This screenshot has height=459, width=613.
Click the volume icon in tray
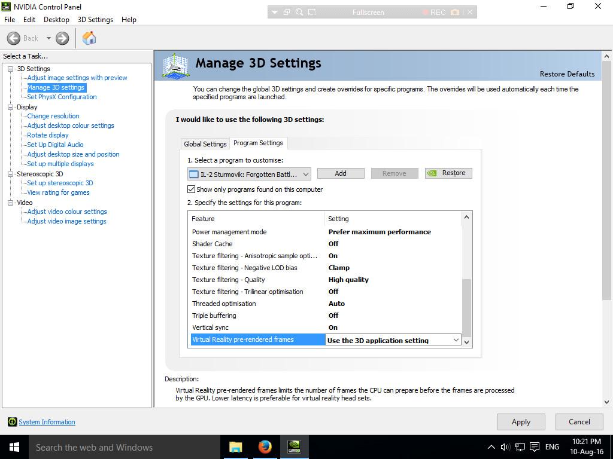tap(505, 447)
